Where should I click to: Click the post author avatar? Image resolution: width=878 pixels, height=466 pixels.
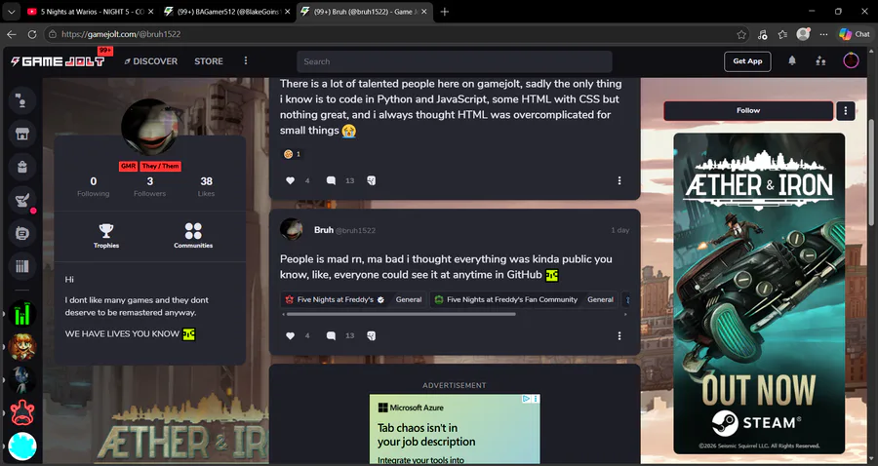(291, 230)
